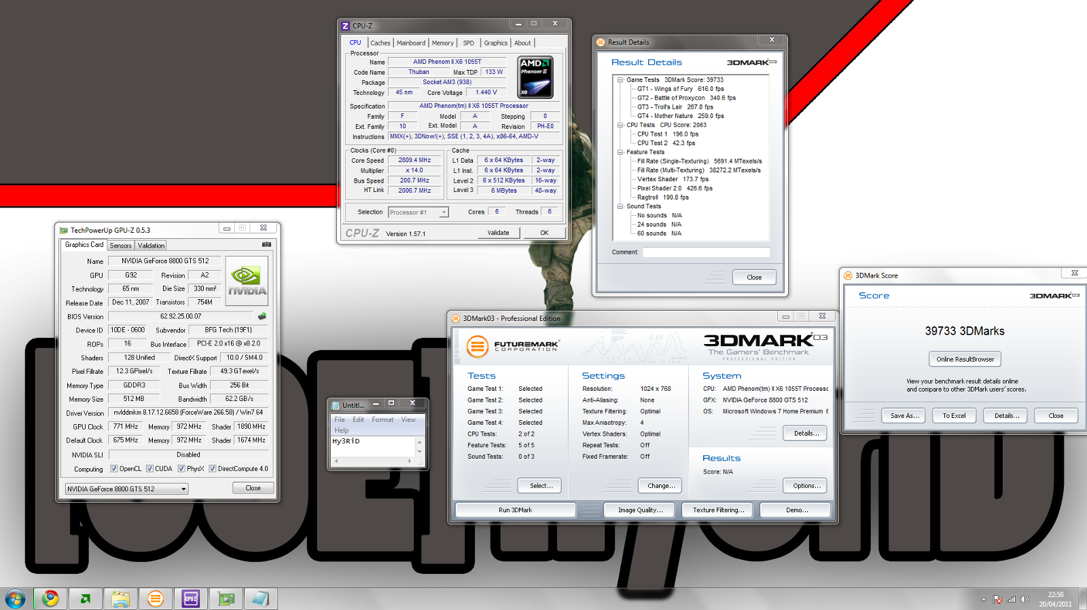Open the Memory tab in CPU-Z

point(442,43)
